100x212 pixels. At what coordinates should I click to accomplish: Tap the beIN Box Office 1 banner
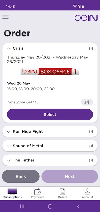click(50, 71)
